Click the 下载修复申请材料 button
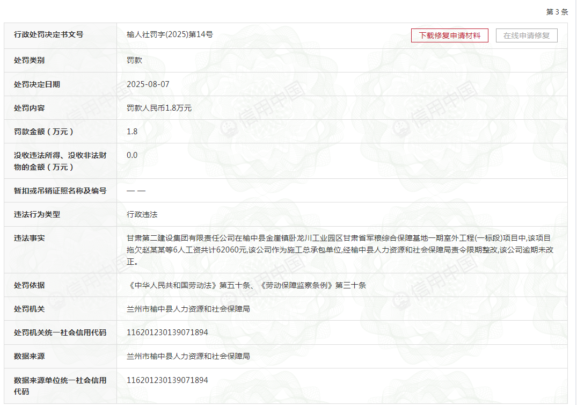Viewport: 577px width, 405px height. [450, 35]
